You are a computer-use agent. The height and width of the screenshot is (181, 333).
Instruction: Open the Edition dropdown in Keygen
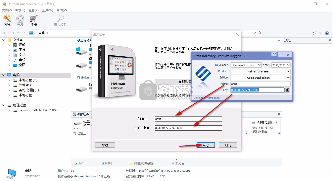coord(288,77)
